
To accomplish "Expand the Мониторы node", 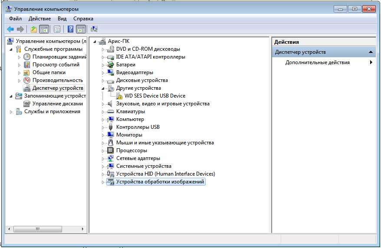I will [103, 135].
